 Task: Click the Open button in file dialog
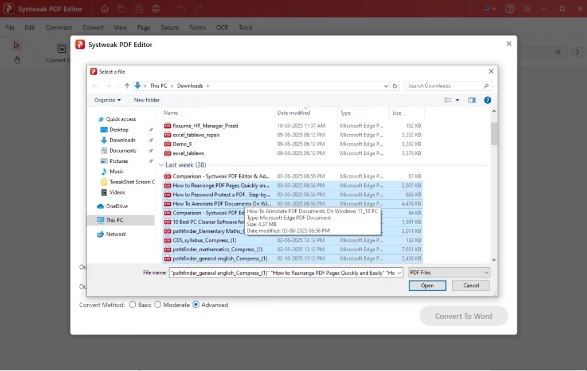(x=427, y=285)
